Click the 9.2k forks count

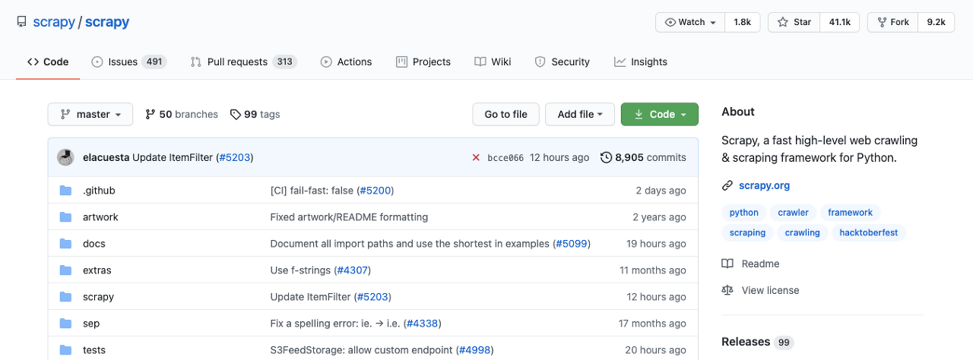click(x=936, y=22)
